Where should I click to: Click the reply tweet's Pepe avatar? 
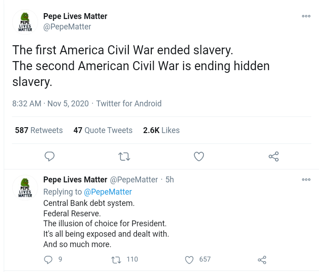point(25,187)
